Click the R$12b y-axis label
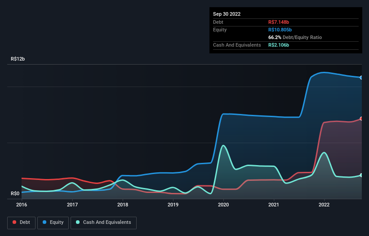Viewport: 369px width, 236px height. coord(18,59)
